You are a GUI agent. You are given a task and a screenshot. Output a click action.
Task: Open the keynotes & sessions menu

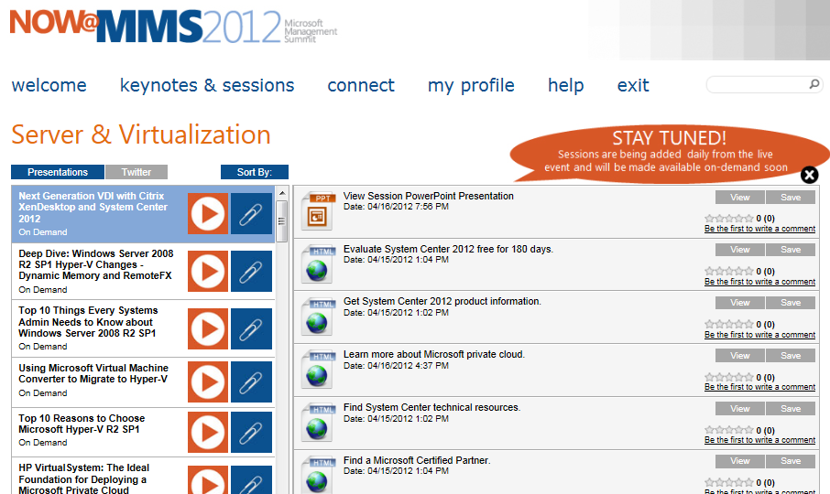tap(207, 86)
